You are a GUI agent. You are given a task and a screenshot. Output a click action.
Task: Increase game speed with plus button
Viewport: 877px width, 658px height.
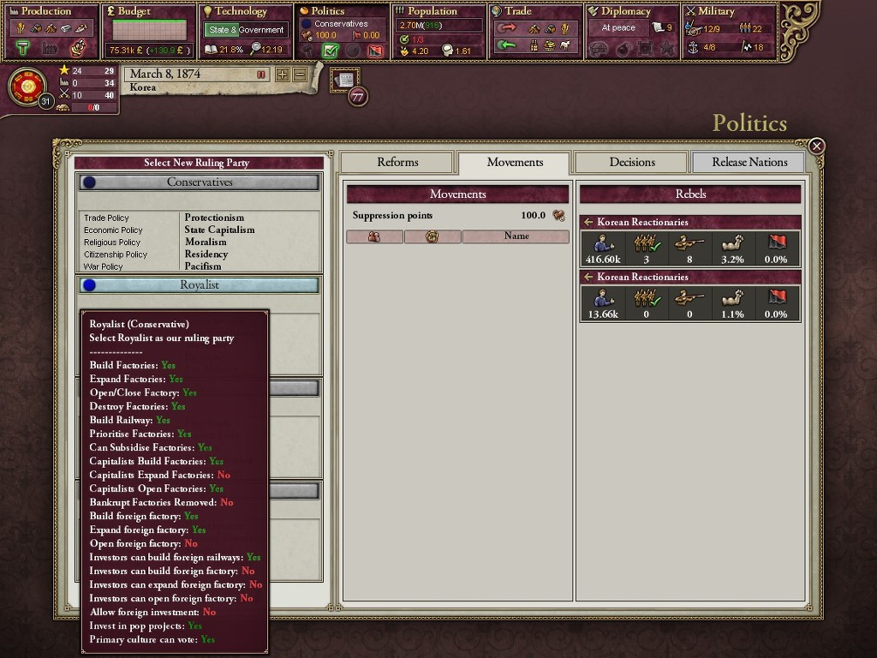coord(283,74)
